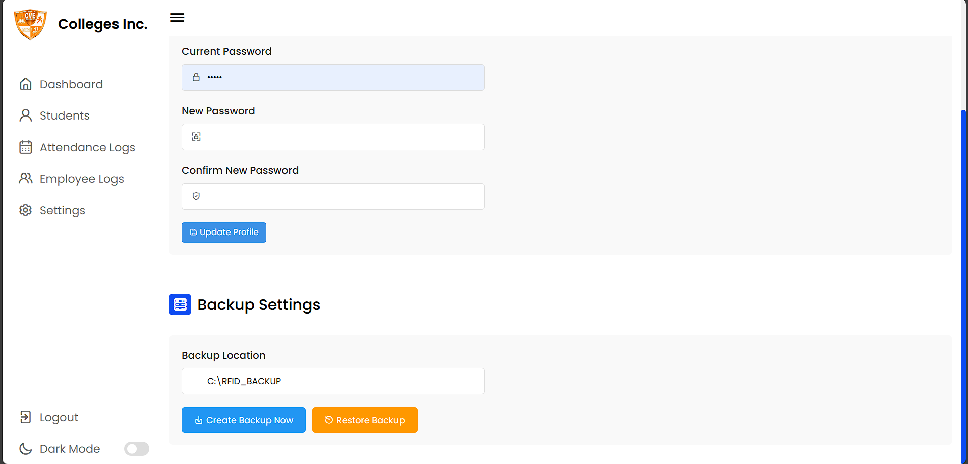
Task: Click the orange Restore Backup button
Action: click(x=365, y=420)
